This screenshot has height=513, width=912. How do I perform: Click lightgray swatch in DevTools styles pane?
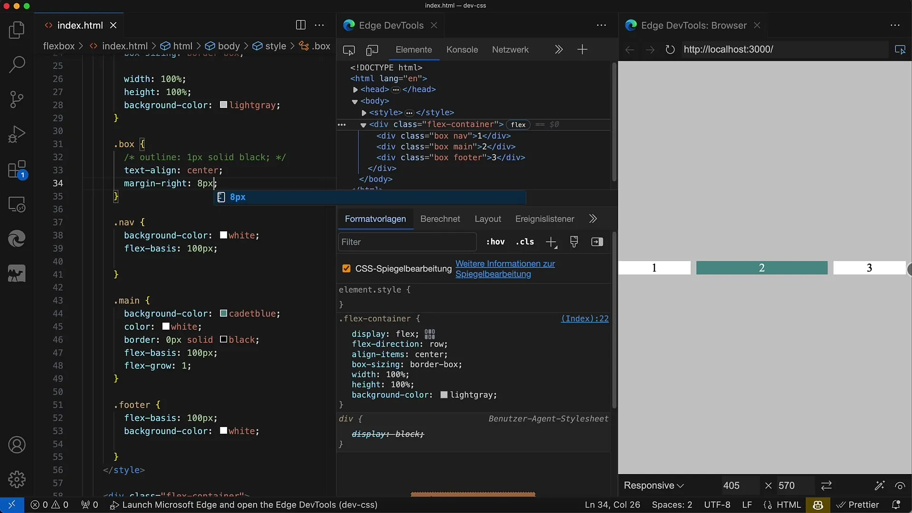[x=444, y=395]
